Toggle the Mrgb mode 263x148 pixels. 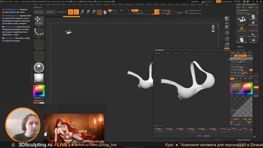tap(114, 10)
